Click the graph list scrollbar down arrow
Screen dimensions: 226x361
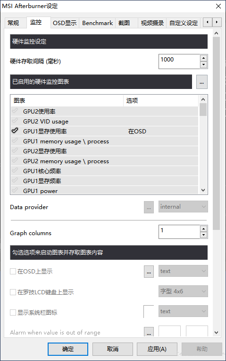pyautogui.click(x=203, y=190)
